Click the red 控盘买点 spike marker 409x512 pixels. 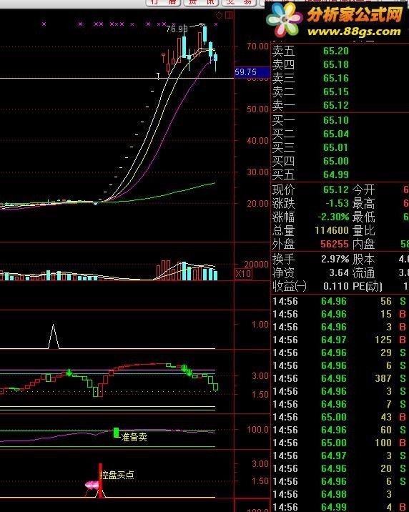pyautogui.click(x=101, y=481)
